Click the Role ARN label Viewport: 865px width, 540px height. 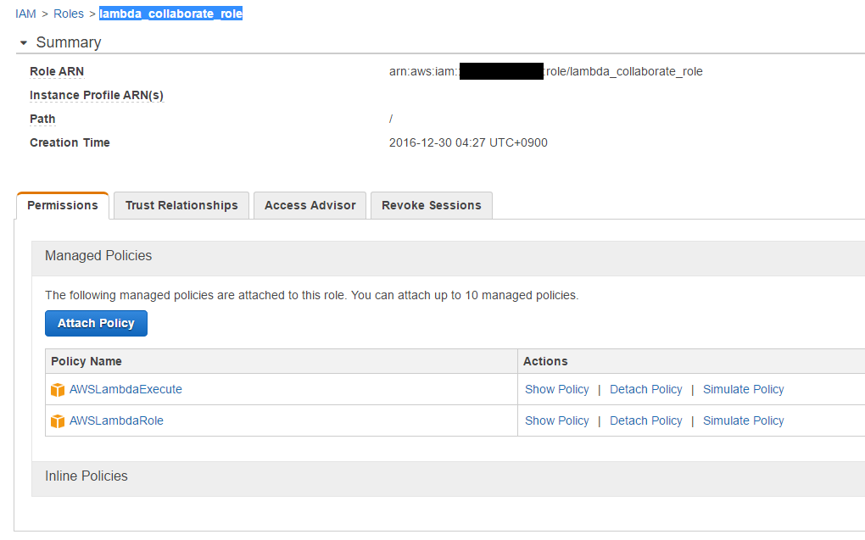pos(57,72)
